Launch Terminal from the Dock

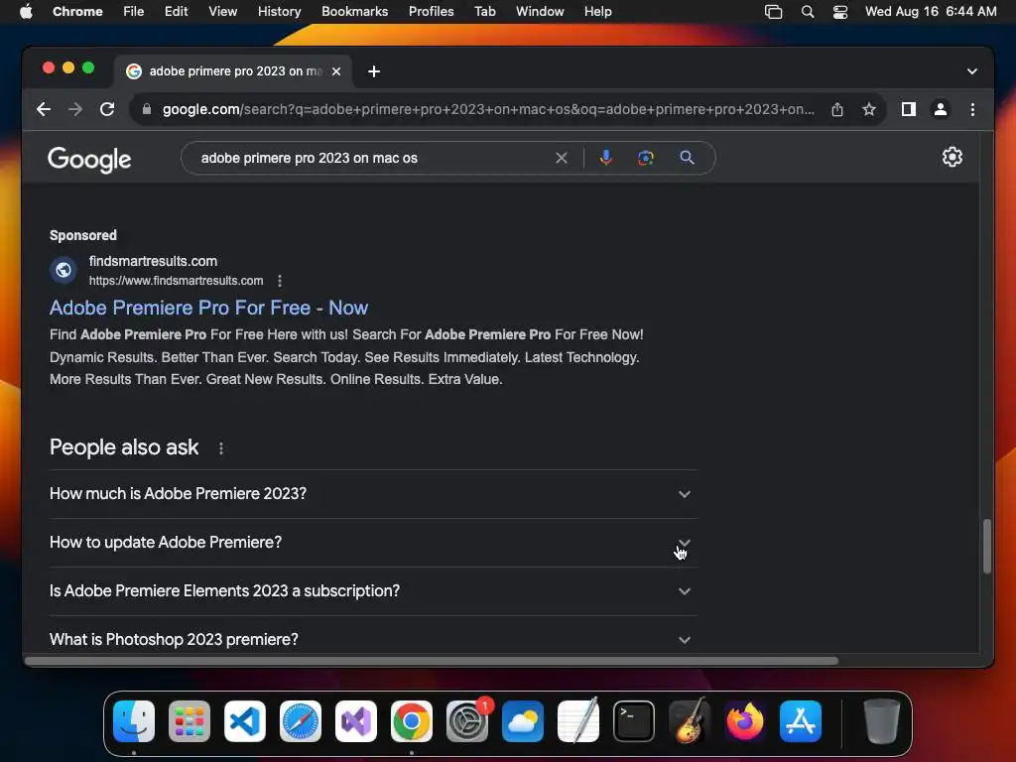[x=634, y=721]
